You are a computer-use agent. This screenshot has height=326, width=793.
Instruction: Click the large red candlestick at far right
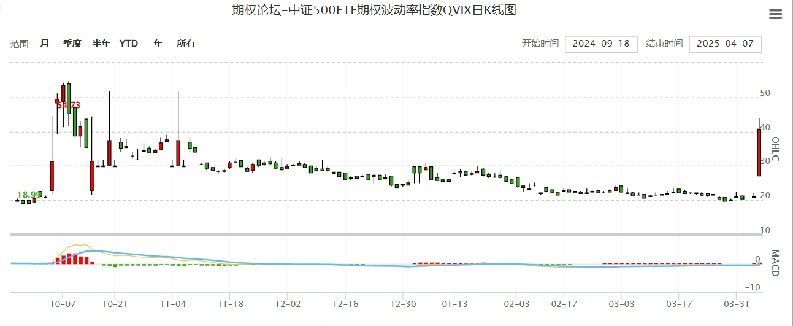(759, 152)
